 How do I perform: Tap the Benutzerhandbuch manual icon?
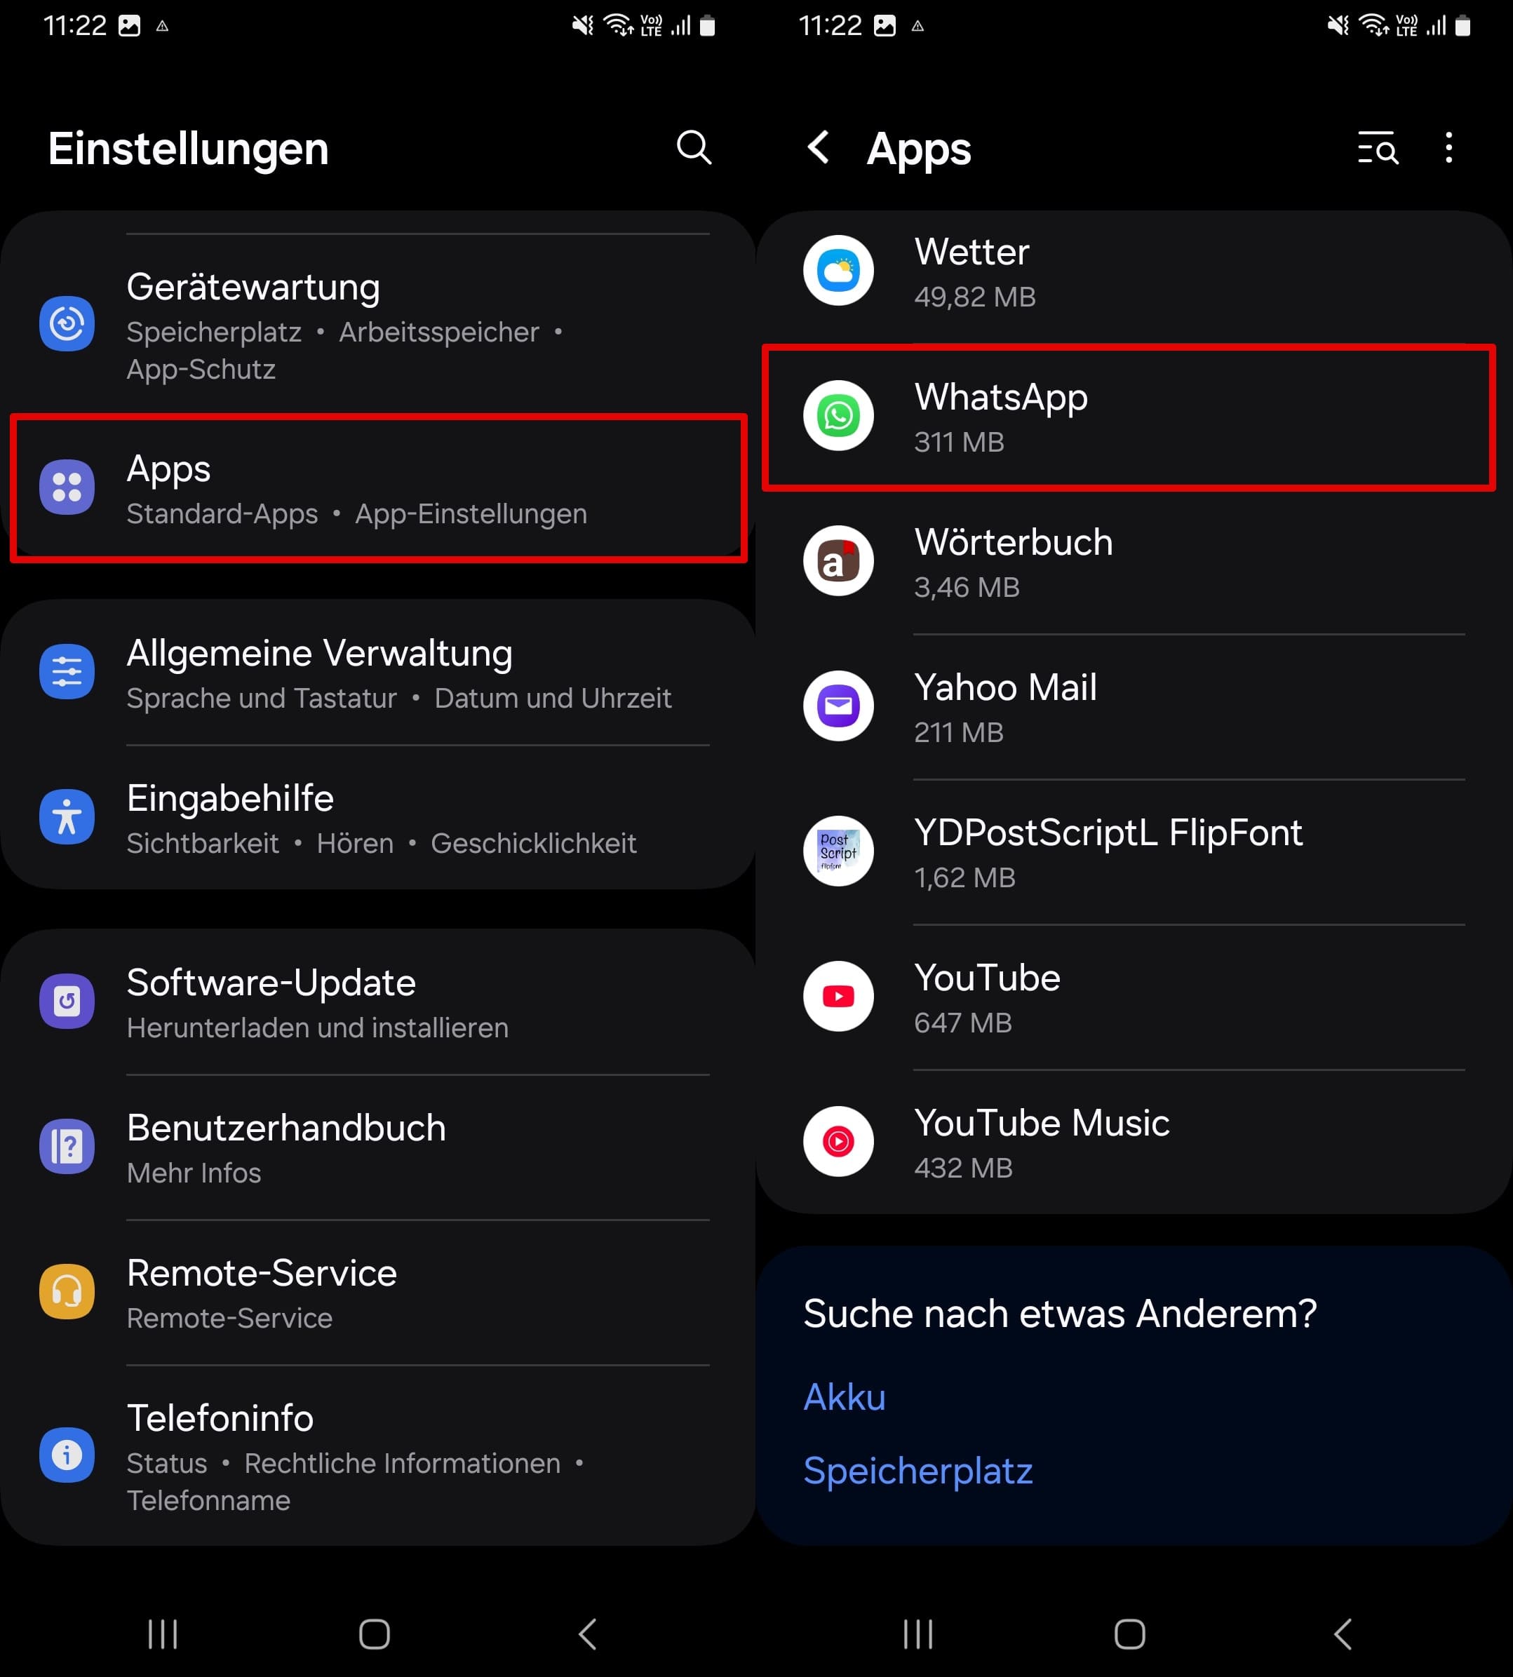[x=67, y=1147]
